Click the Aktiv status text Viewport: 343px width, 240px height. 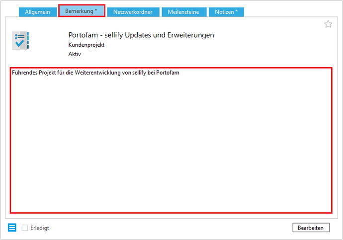coord(75,54)
